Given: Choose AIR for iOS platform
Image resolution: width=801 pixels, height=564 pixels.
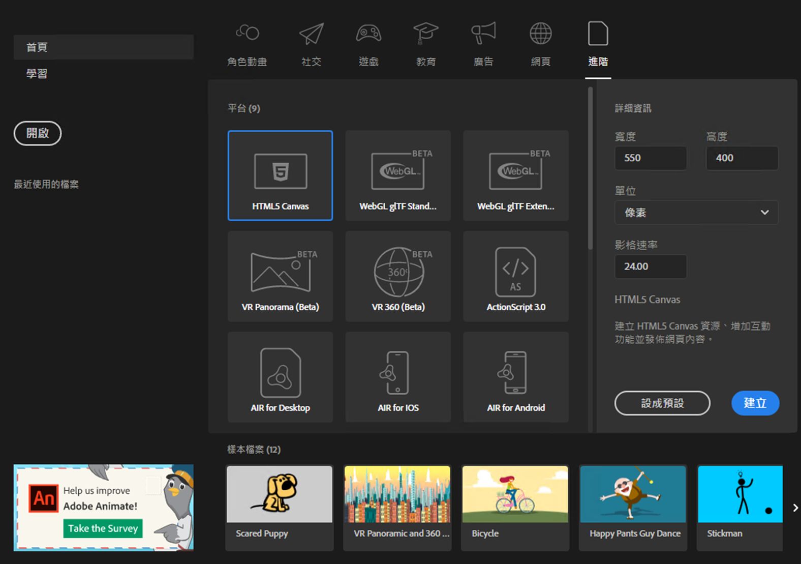Looking at the screenshot, I should click(398, 377).
